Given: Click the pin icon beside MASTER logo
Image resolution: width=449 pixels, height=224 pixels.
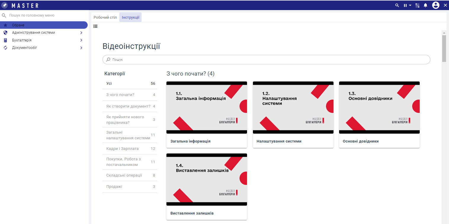Looking at the screenshot, I should [4, 5].
